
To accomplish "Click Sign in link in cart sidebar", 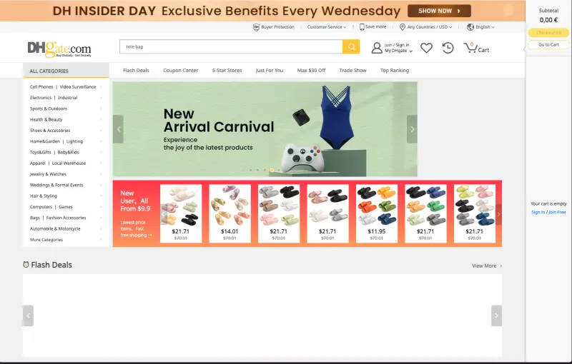I will click(538, 212).
